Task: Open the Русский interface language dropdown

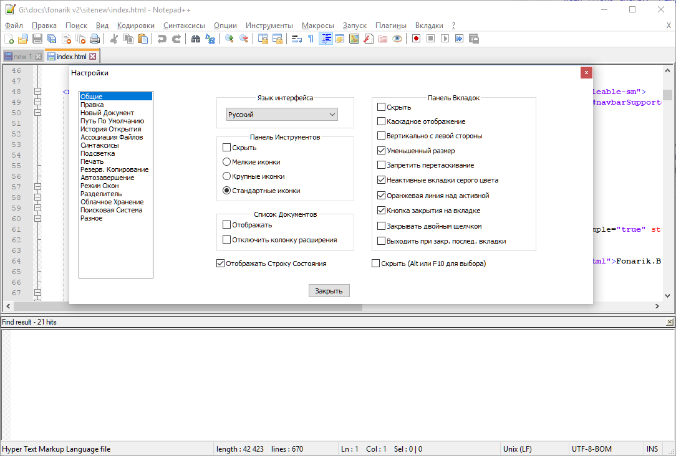Action: (282, 115)
